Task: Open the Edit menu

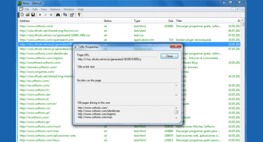Action: (35, 9)
